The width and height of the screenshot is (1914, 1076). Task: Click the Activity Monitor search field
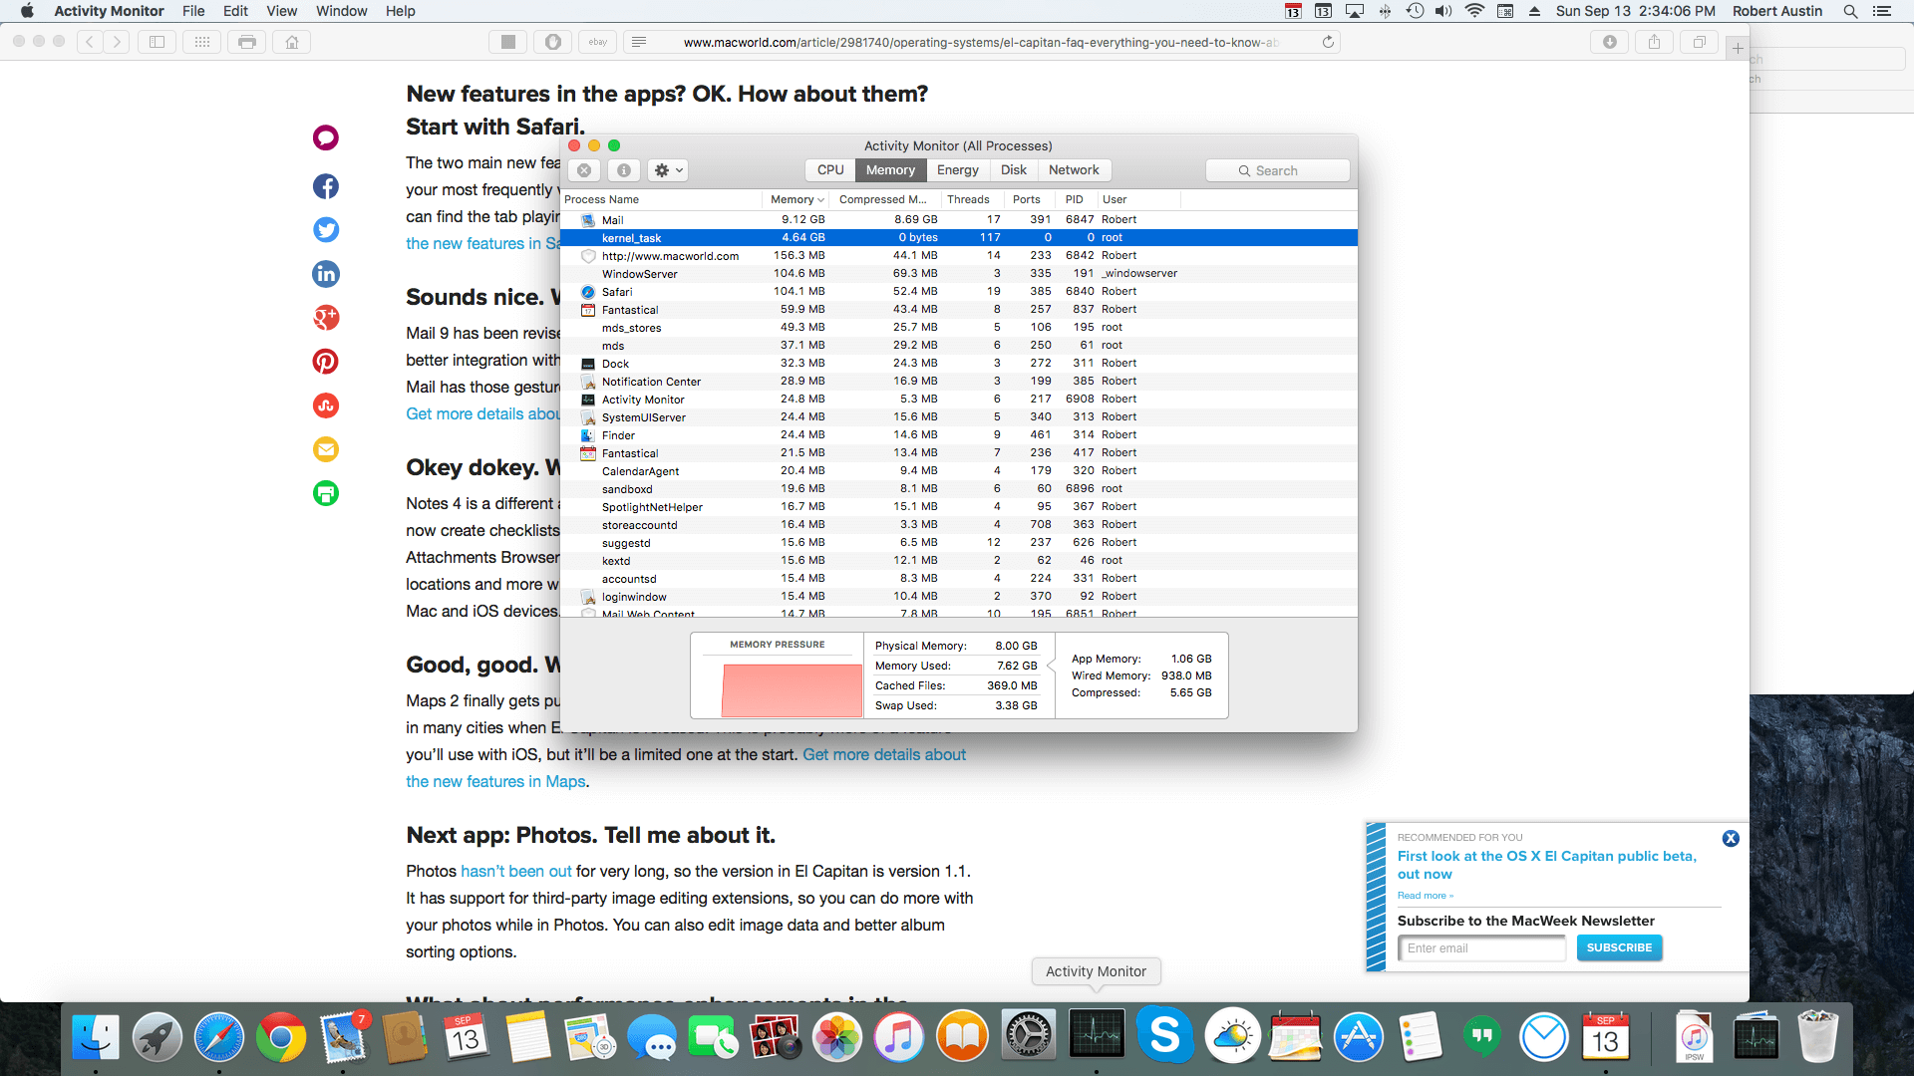point(1278,170)
